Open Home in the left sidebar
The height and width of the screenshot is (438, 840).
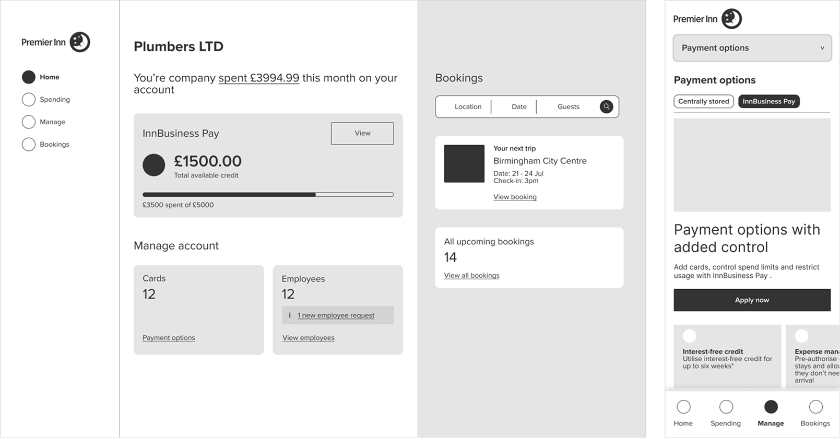[49, 77]
